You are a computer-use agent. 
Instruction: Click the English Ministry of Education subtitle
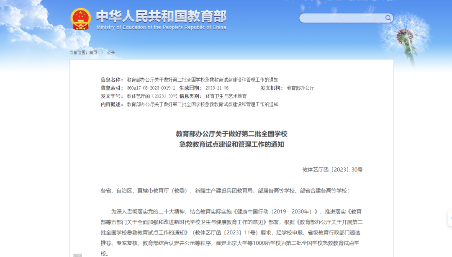[161, 28]
